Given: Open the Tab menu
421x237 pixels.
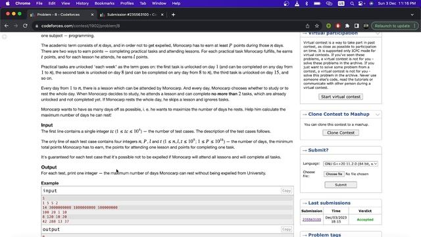Looking at the screenshot, I should pos(143,3).
